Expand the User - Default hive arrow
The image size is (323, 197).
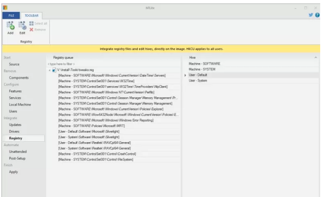point(185,75)
